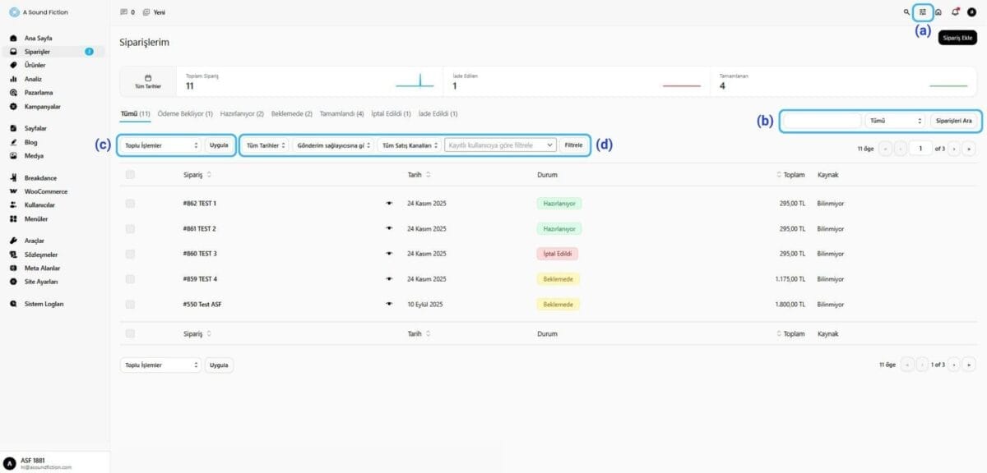
Task: Tick the checkbox for order #860 TEST 3
Action: [130, 254]
